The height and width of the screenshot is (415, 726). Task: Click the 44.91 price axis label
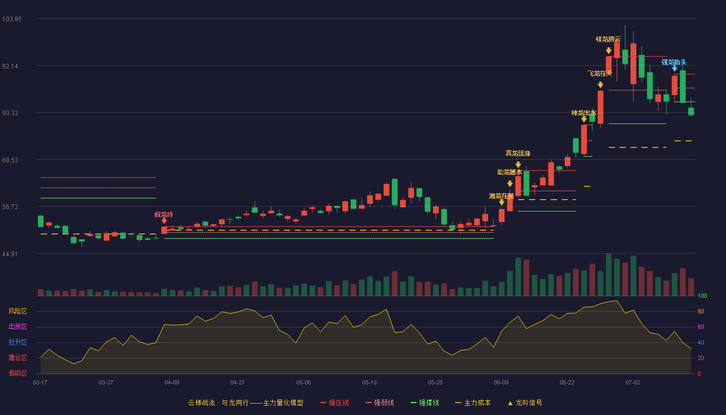(10, 254)
